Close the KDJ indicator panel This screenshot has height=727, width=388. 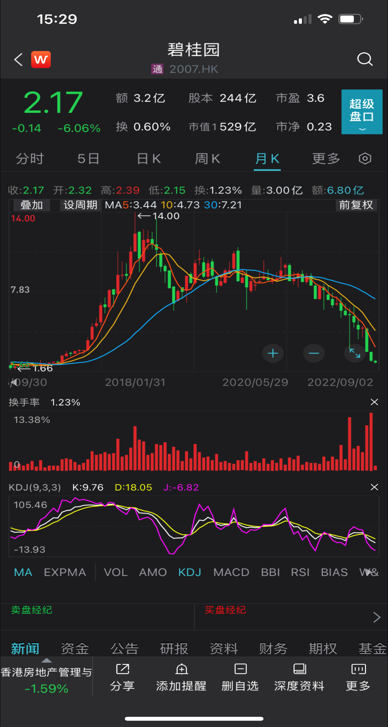tap(374, 487)
